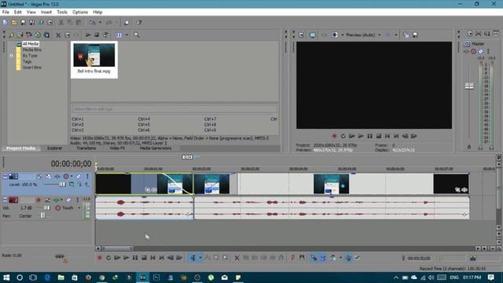
Task: Open Media Properties icon in Project Media
Action: point(68,35)
